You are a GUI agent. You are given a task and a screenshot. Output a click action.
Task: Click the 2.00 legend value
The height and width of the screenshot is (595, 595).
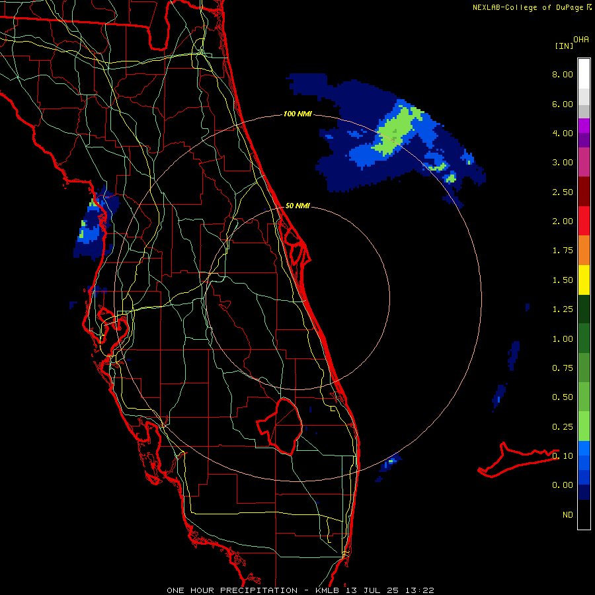pyautogui.click(x=563, y=221)
